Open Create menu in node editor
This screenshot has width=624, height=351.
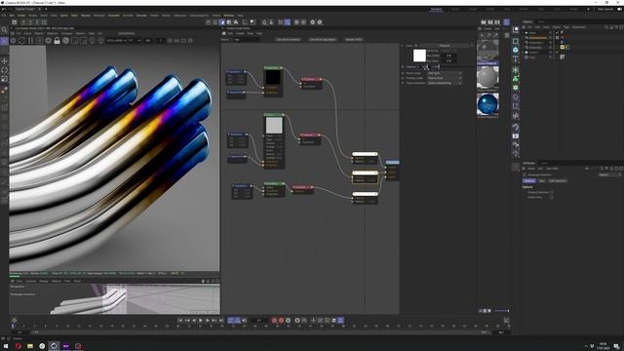tap(240, 34)
